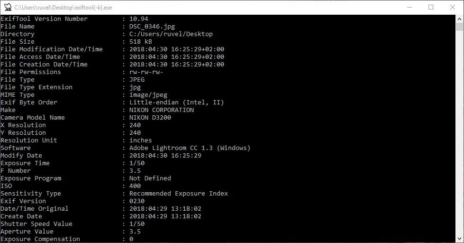
Task: Click the Recommended Exposure Index text
Action: pos(178,194)
